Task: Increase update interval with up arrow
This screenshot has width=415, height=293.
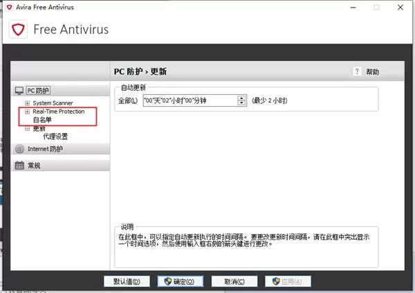Action: click(241, 98)
